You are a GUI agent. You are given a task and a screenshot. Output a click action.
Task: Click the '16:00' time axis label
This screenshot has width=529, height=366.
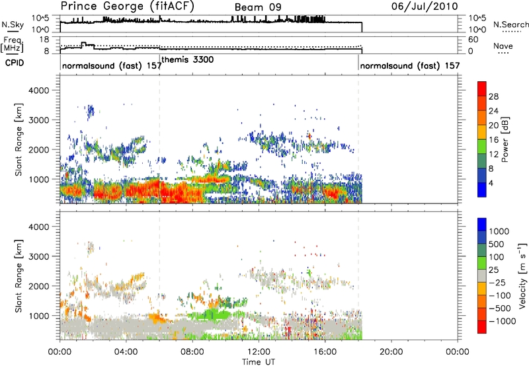(325, 352)
